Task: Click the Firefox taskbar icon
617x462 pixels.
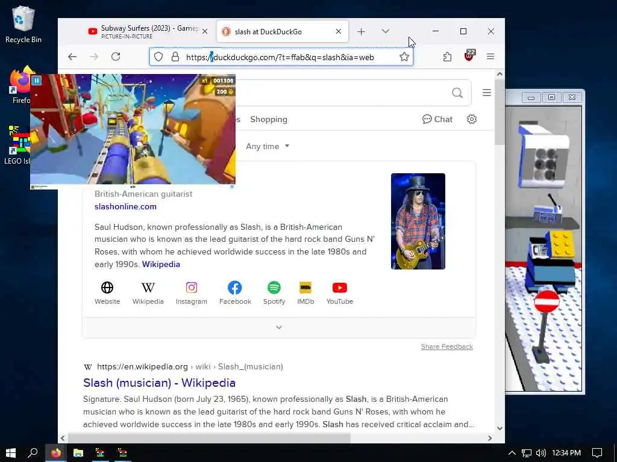Action: click(x=56, y=452)
